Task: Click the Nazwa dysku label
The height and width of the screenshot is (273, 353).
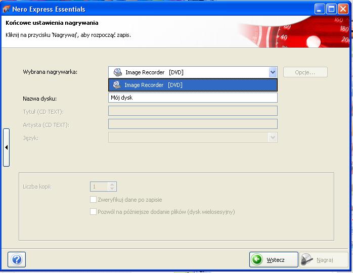Action: point(39,99)
